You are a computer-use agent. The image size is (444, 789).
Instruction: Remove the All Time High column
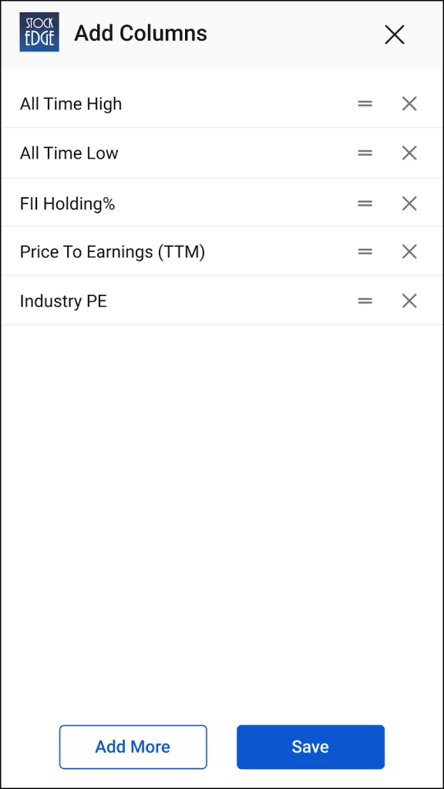(x=409, y=103)
